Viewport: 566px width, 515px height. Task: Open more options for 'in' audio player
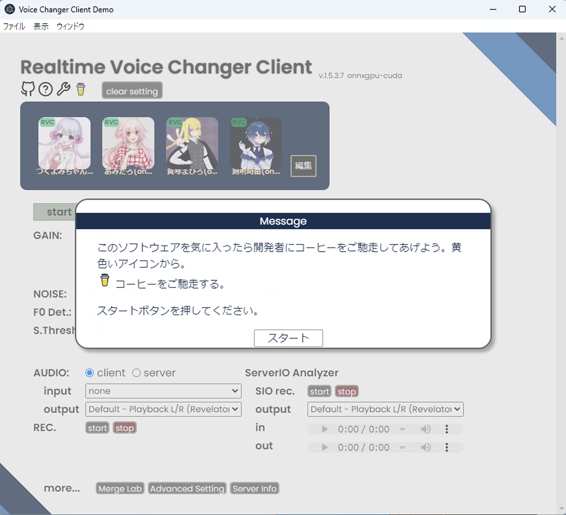447,429
